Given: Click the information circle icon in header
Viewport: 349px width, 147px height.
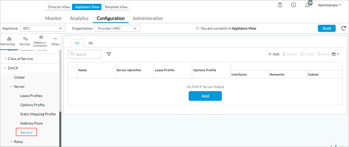Looking at the screenshot, I should click(x=294, y=5).
